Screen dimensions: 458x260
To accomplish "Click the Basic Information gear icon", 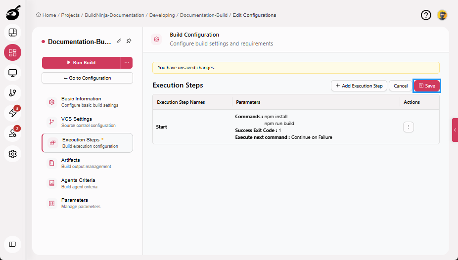I will point(52,102).
